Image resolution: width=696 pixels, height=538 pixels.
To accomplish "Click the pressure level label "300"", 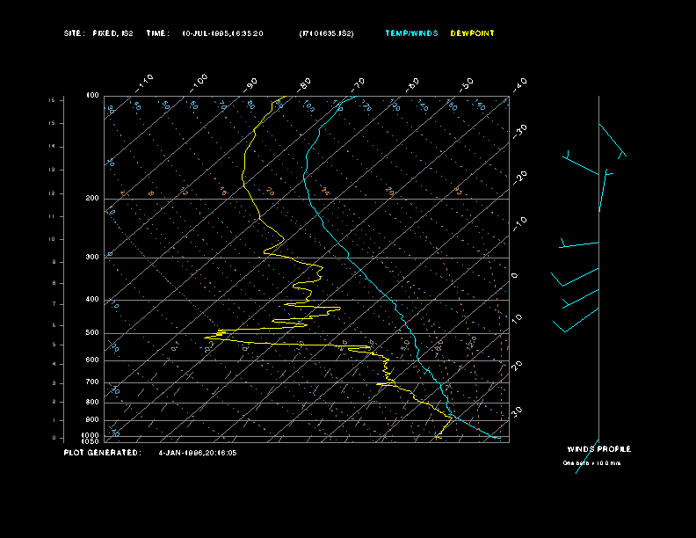I will click(92, 257).
